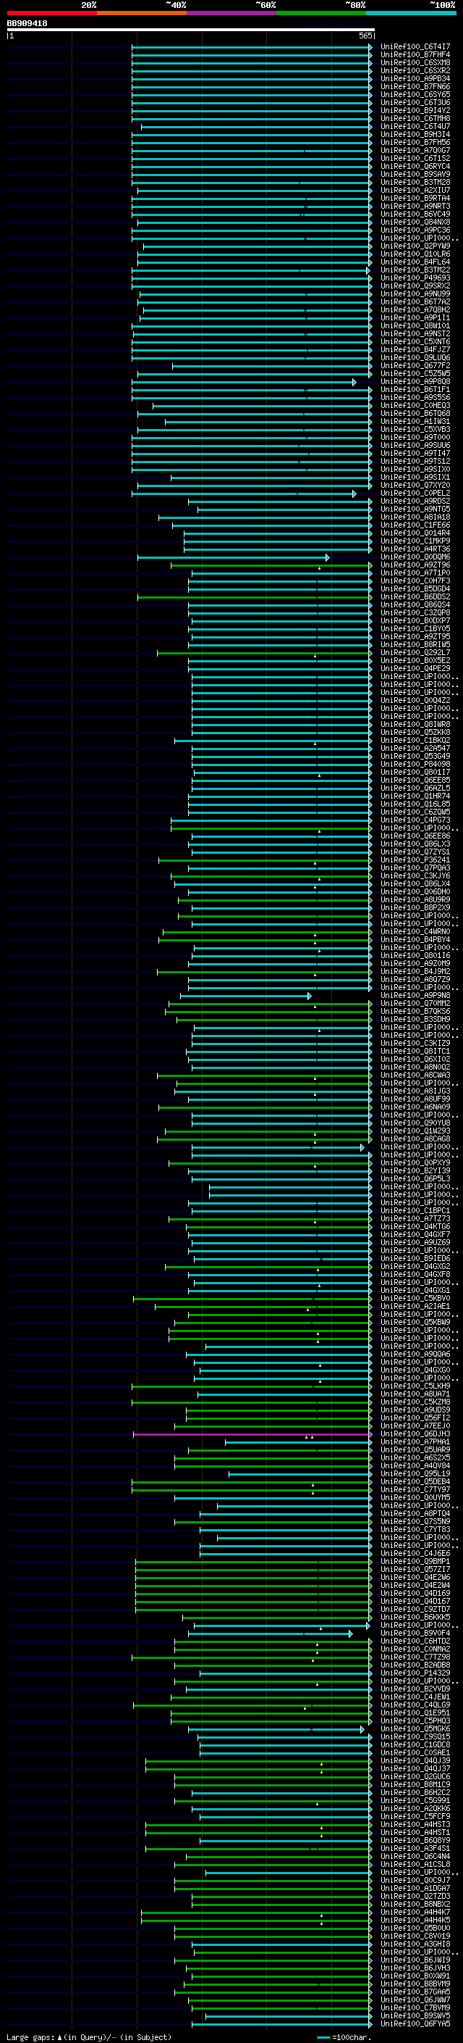
Task: Select the query name BB909418
Action: coord(27,24)
